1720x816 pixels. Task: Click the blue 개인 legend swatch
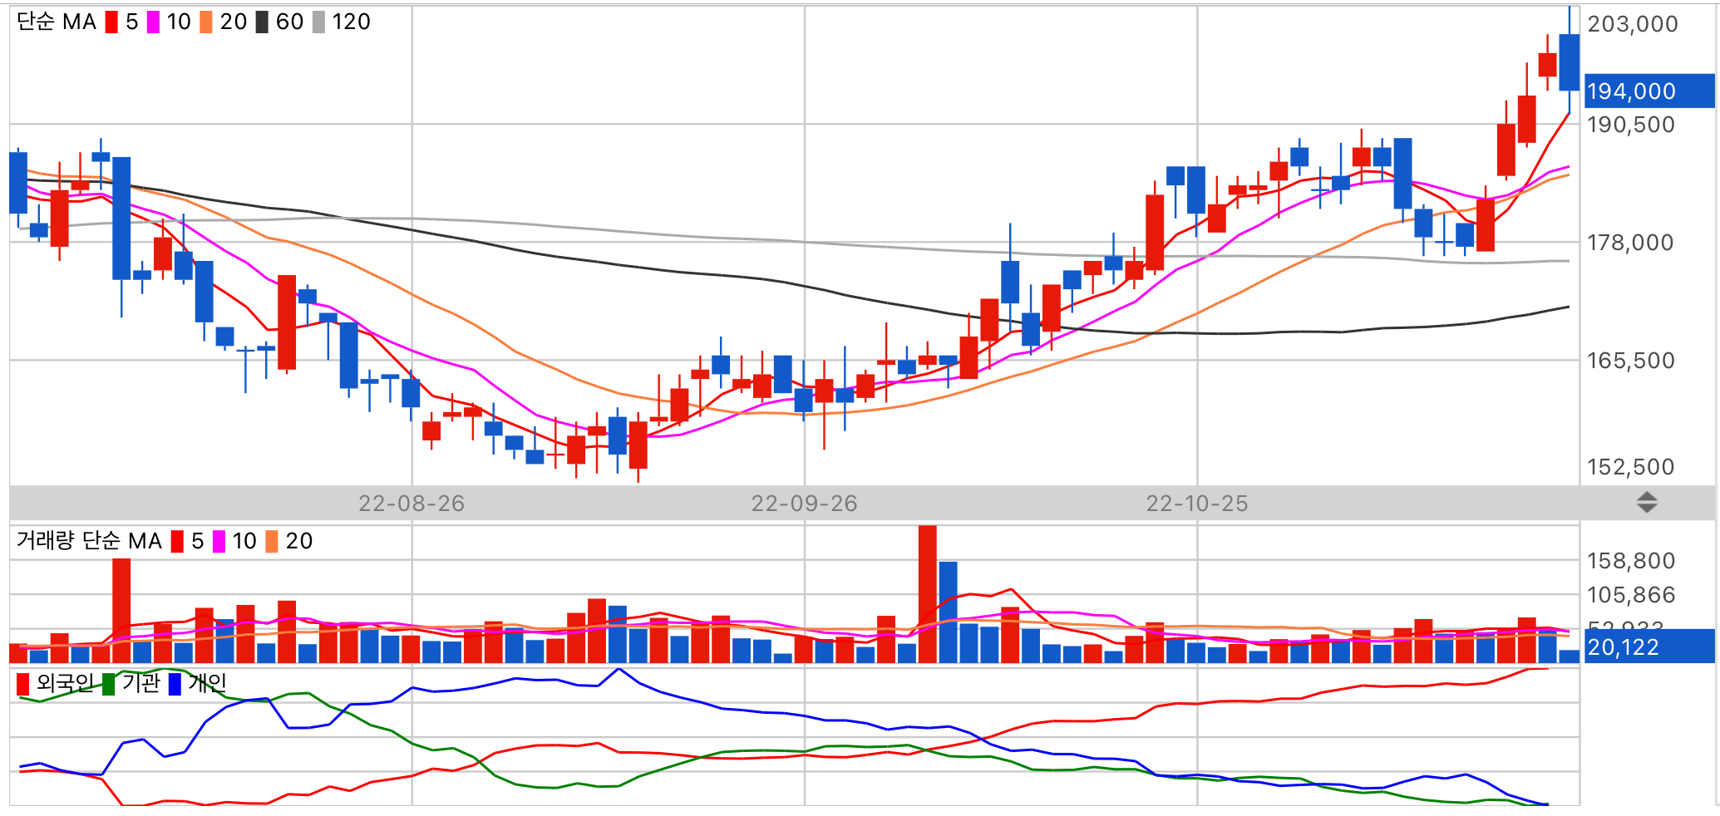[175, 684]
